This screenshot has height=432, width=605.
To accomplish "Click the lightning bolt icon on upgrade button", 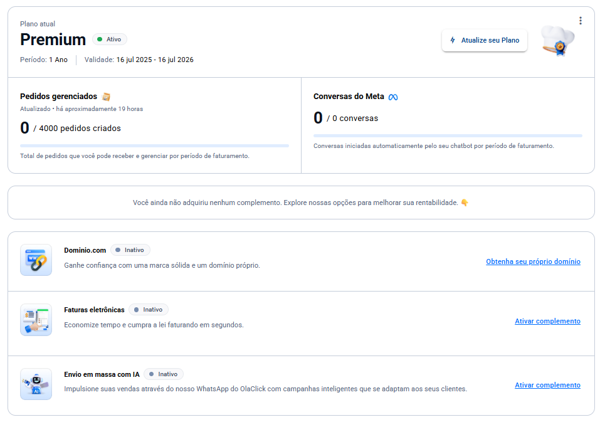I will pyautogui.click(x=453, y=40).
